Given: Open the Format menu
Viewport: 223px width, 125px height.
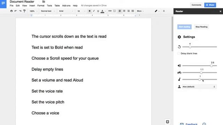Looking at the screenshot, I should [41, 6].
